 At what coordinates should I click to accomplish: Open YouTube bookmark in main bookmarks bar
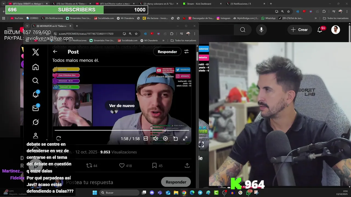tap(17, 18)
